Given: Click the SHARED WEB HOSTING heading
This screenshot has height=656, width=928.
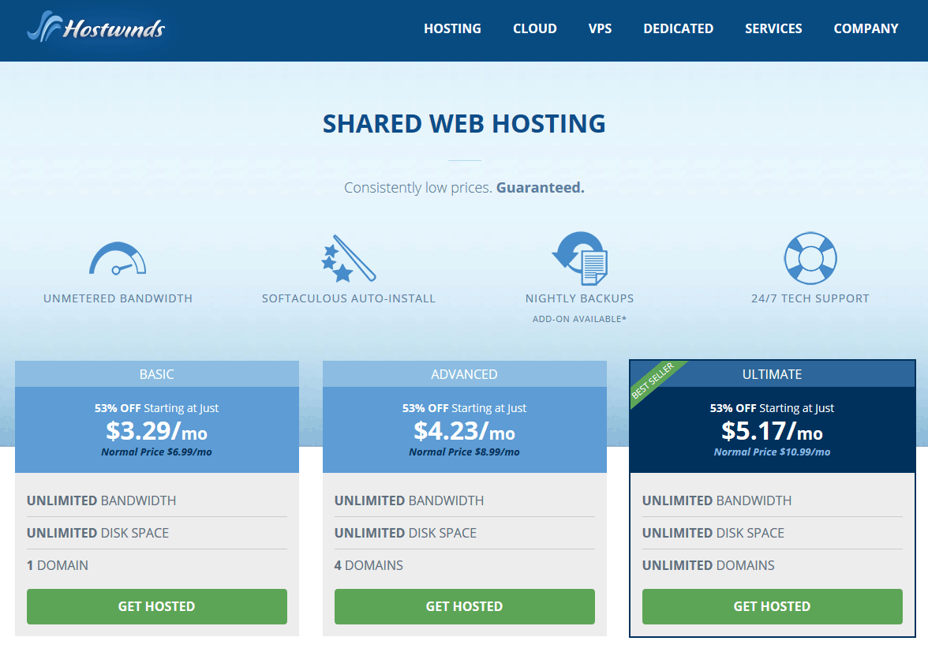Looking at the screenshot, I should point(464,124).
